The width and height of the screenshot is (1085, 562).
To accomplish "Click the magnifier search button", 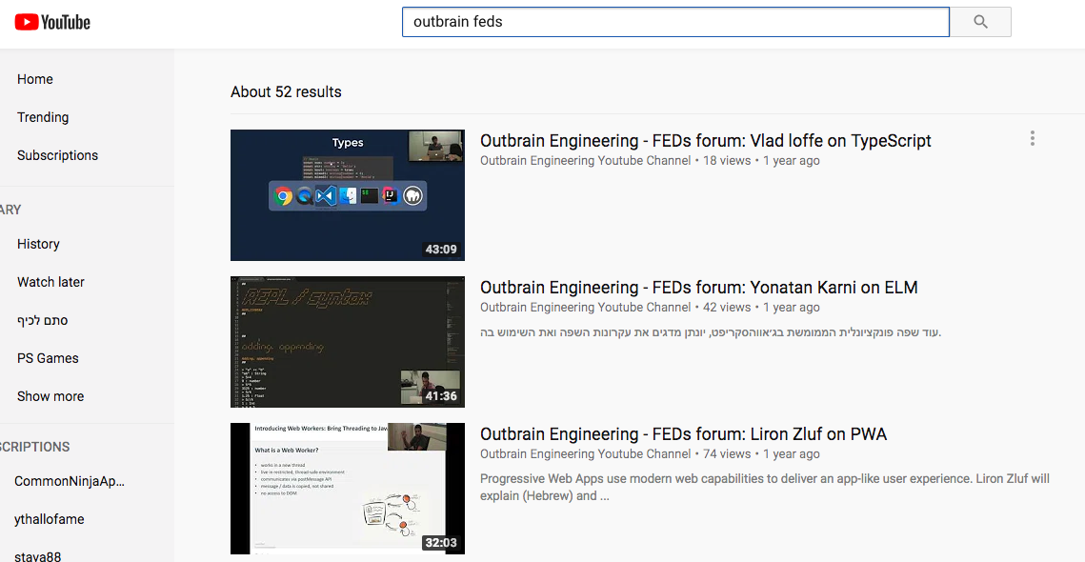I will point(980,22).
